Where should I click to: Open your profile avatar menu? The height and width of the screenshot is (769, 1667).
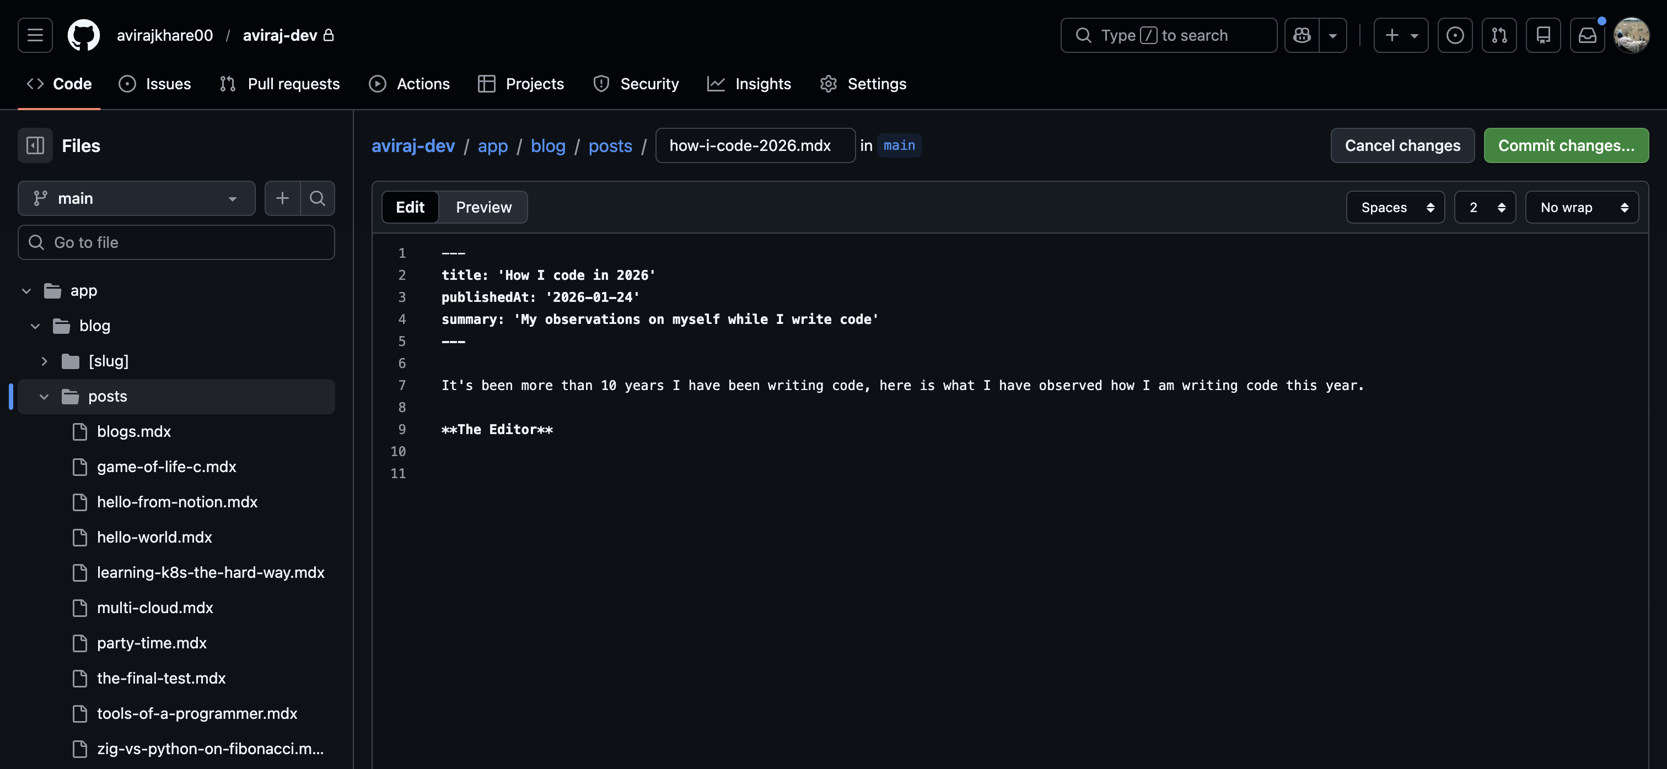(1632, 35)
